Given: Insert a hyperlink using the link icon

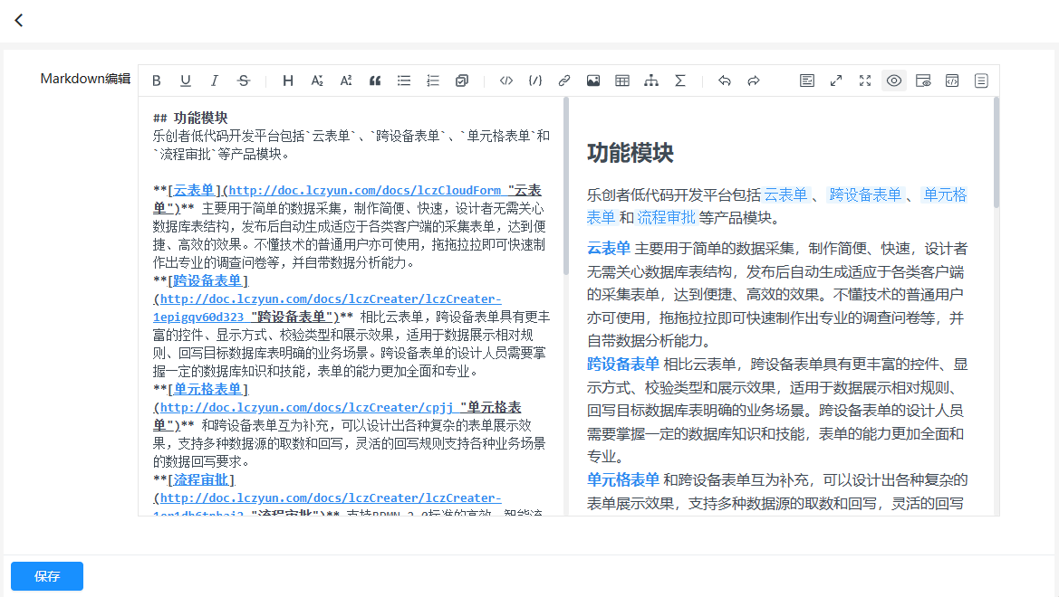Looking at the screenshot, I should pyautogui.click(x=564, y=81).
